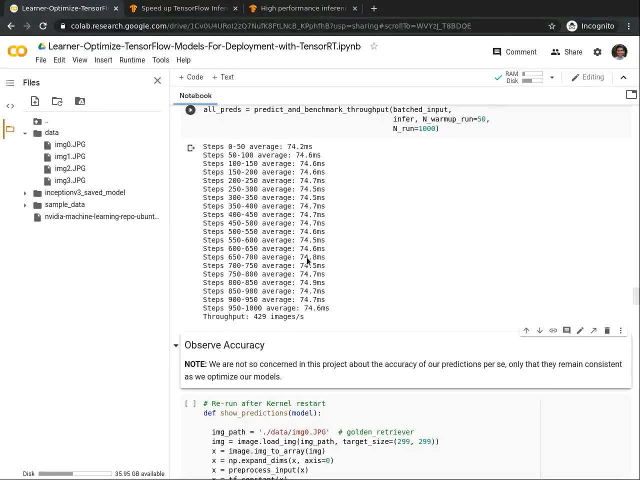Click the Share button
The width and height of the screenshot is (640, 480).
(566, 52)
